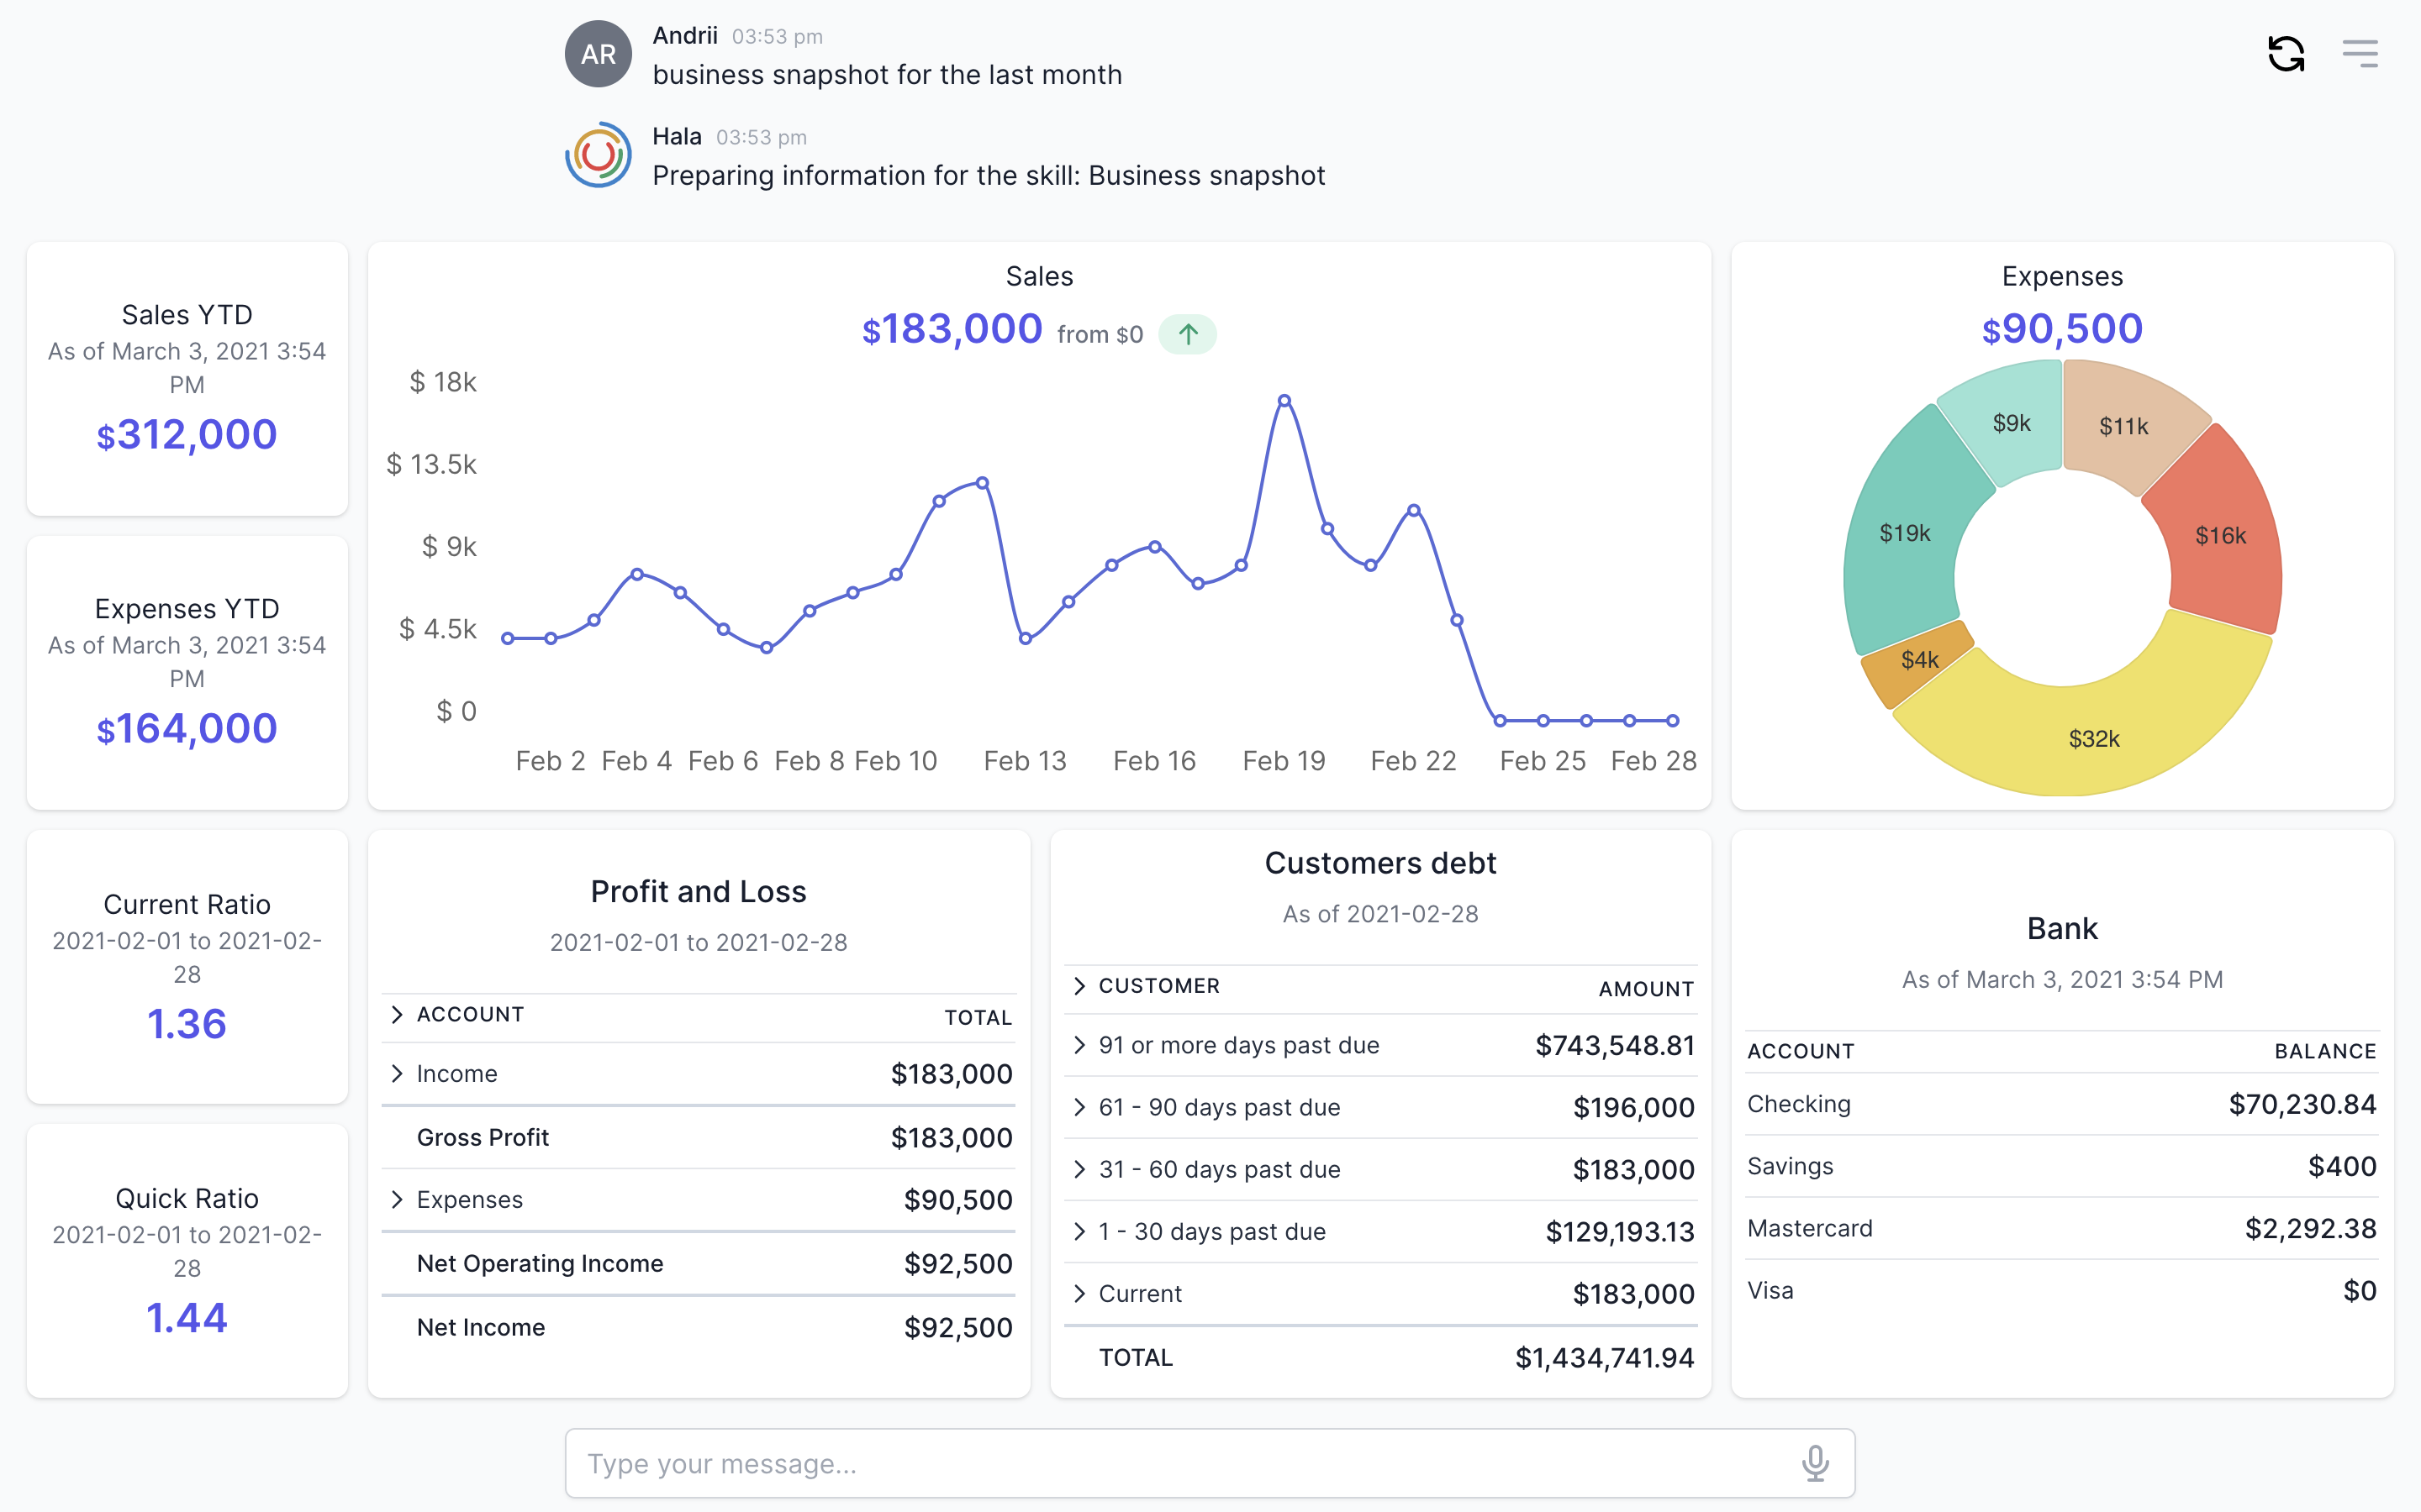
Task: Expand the ACCOUNT header chevron in Profit and Loss
Action: (397, 1014)
